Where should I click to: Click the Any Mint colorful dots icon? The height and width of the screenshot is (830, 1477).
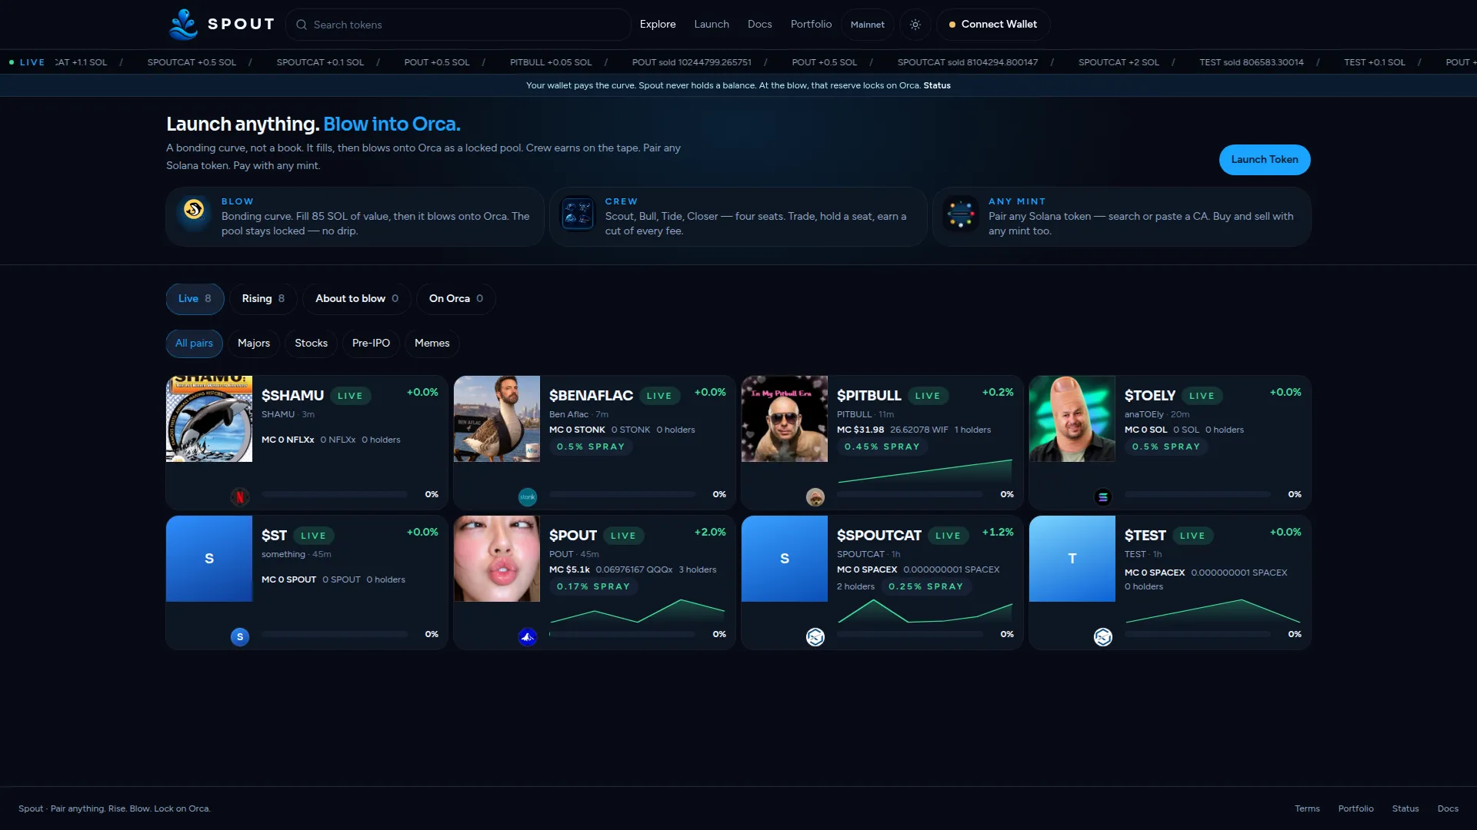point(961,214)
